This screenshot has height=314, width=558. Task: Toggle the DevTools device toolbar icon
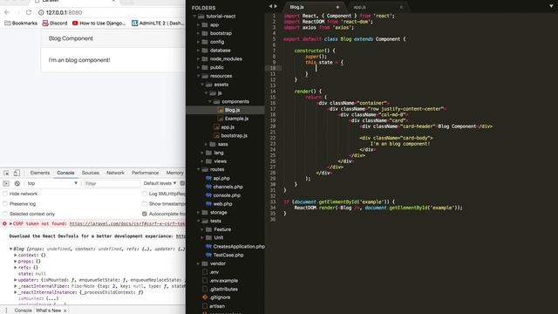(x=17, y=173)
